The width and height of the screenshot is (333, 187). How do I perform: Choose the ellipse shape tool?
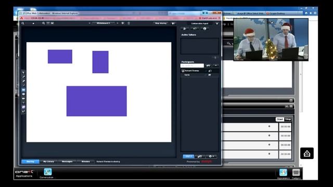point(23,94)
